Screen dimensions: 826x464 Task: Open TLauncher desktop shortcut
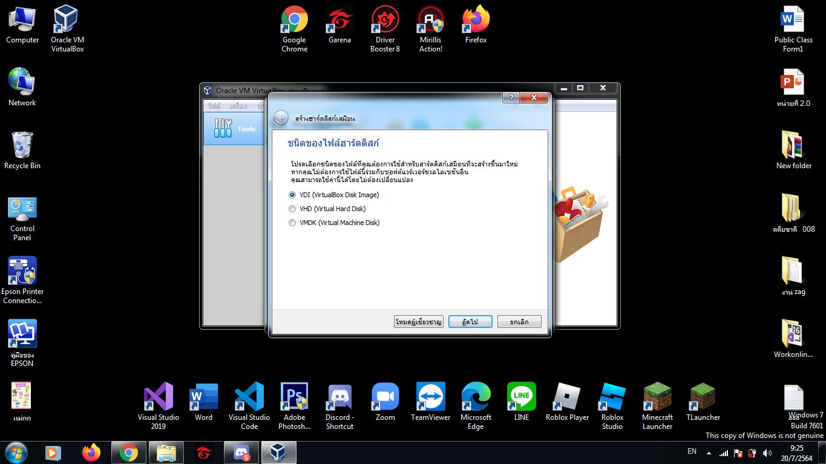[x=703, y=403]
